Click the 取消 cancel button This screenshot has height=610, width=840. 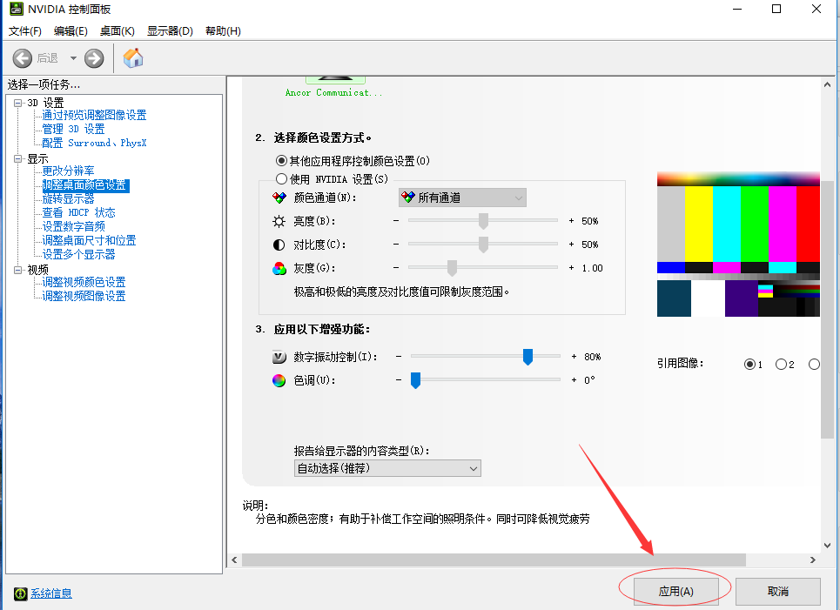778,591
